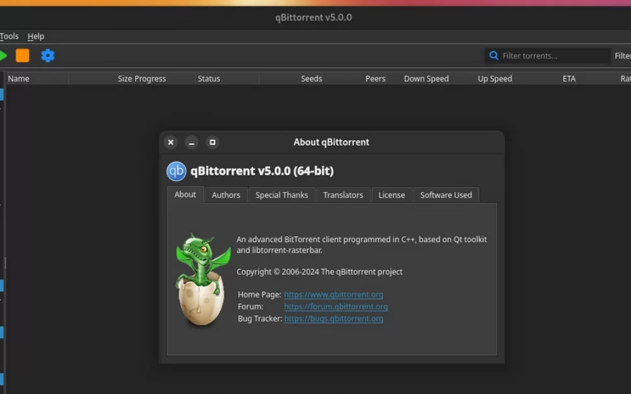Visit the qBittorrent home page link
The height and width of the screenshot is (394, 631).
coord(333,294)
